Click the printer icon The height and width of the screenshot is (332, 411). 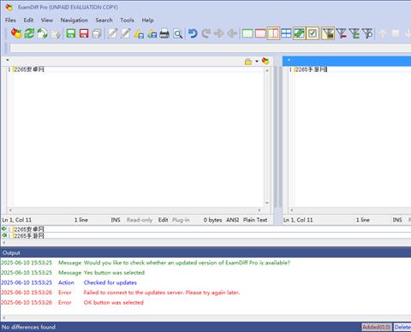(x=164, y=34)
